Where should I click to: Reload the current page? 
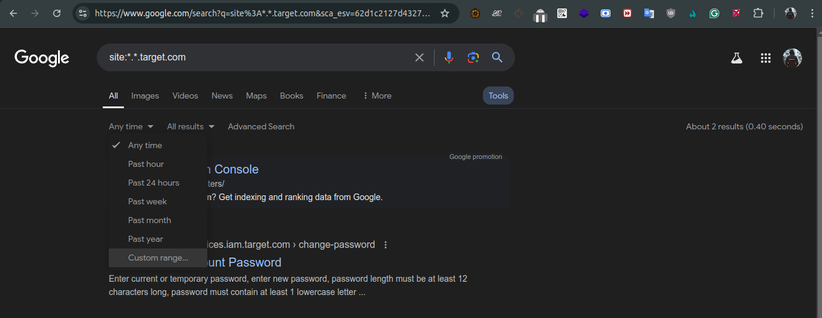(57, 13)
